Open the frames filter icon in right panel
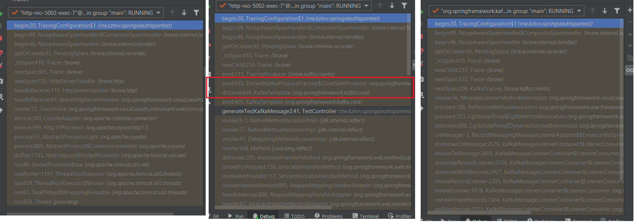This screenshot has width=639, height=224. pos(617,11)
